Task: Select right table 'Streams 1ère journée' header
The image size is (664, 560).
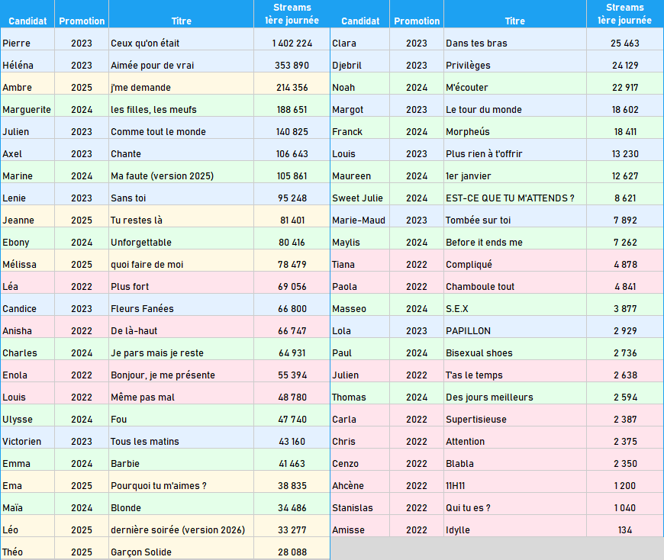Action: [624, 14]
